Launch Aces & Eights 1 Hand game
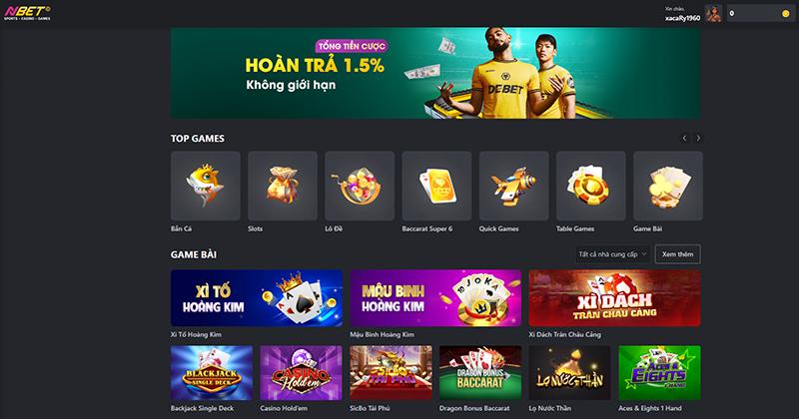This screenshot has width=799, height=419. [659, 373]
